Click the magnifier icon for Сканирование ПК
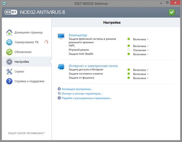The height and width of the screenshot is (142, 182). pos(9,42)
